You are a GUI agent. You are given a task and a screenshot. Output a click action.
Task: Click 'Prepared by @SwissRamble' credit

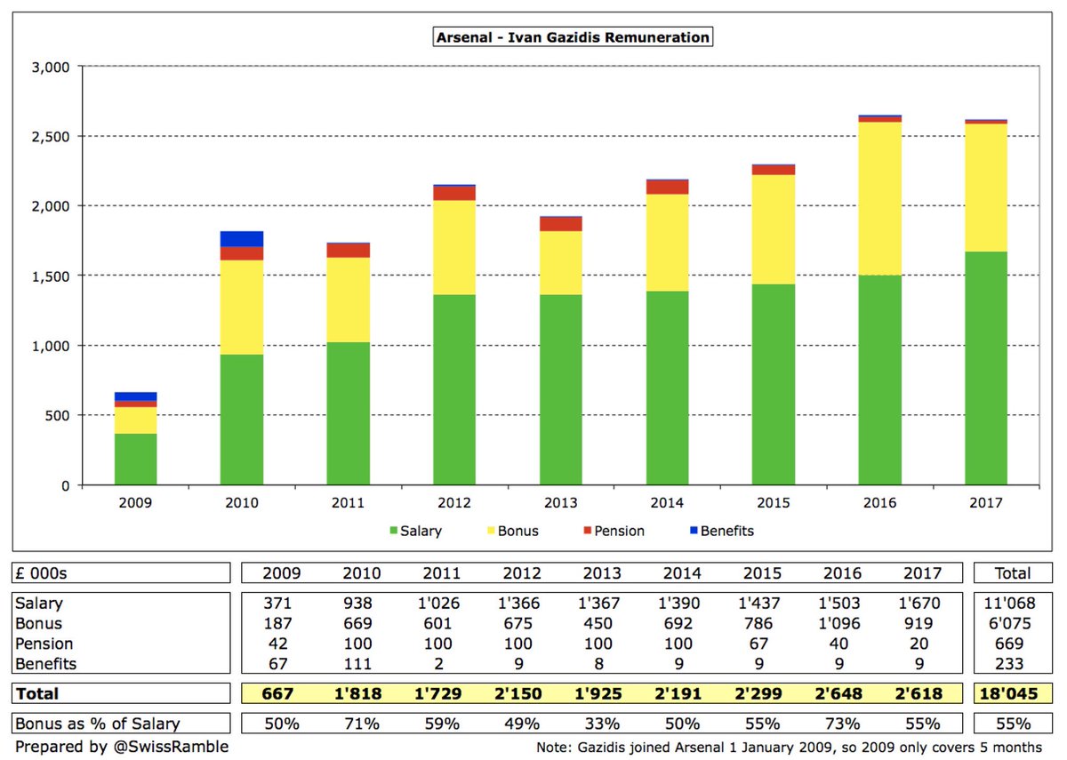[x=121, y=747]
